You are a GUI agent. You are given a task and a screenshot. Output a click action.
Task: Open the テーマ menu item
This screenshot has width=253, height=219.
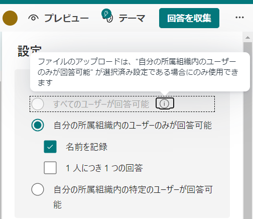(x=132, y=18)
